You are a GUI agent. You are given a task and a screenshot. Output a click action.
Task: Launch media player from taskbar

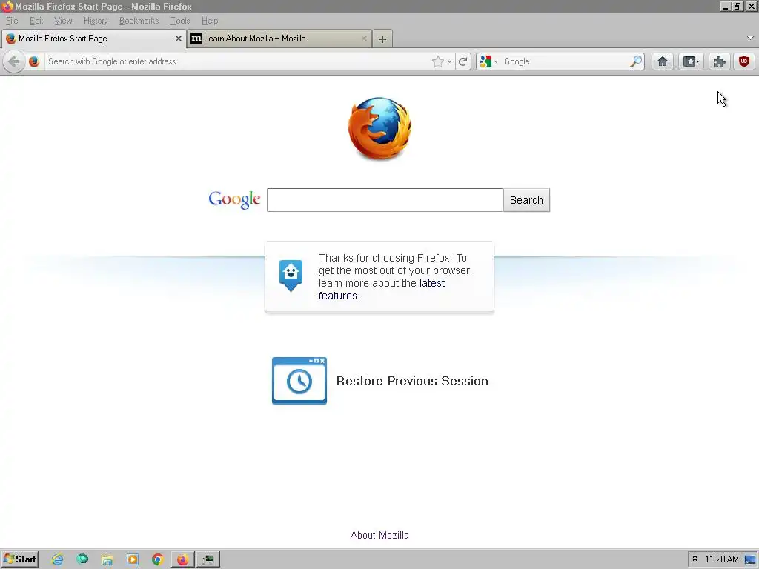(x=132, y=559)
